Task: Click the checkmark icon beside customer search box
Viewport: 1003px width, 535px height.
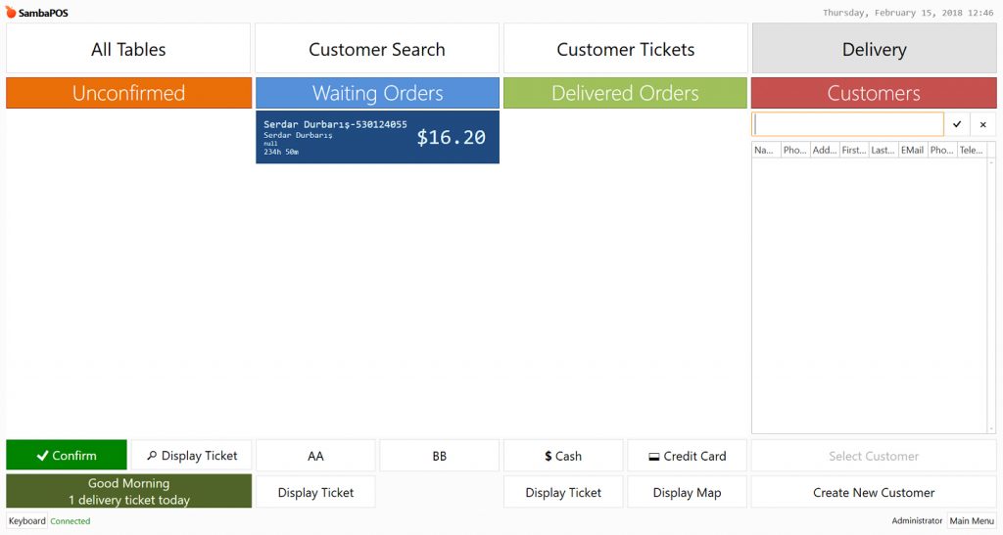Action: click(x=957, y=125)
